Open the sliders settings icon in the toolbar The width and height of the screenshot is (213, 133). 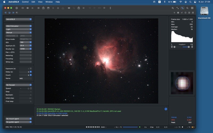[x=38, y=8]
